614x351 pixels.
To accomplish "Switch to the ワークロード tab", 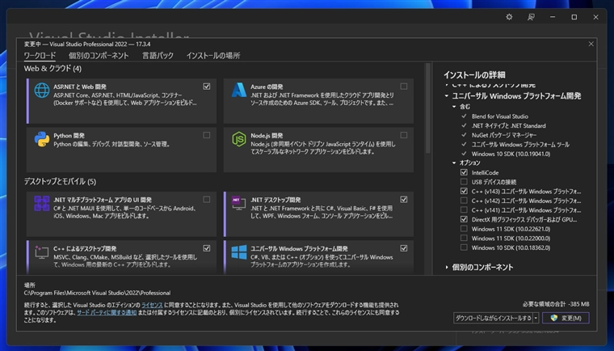I will (40, 56).
